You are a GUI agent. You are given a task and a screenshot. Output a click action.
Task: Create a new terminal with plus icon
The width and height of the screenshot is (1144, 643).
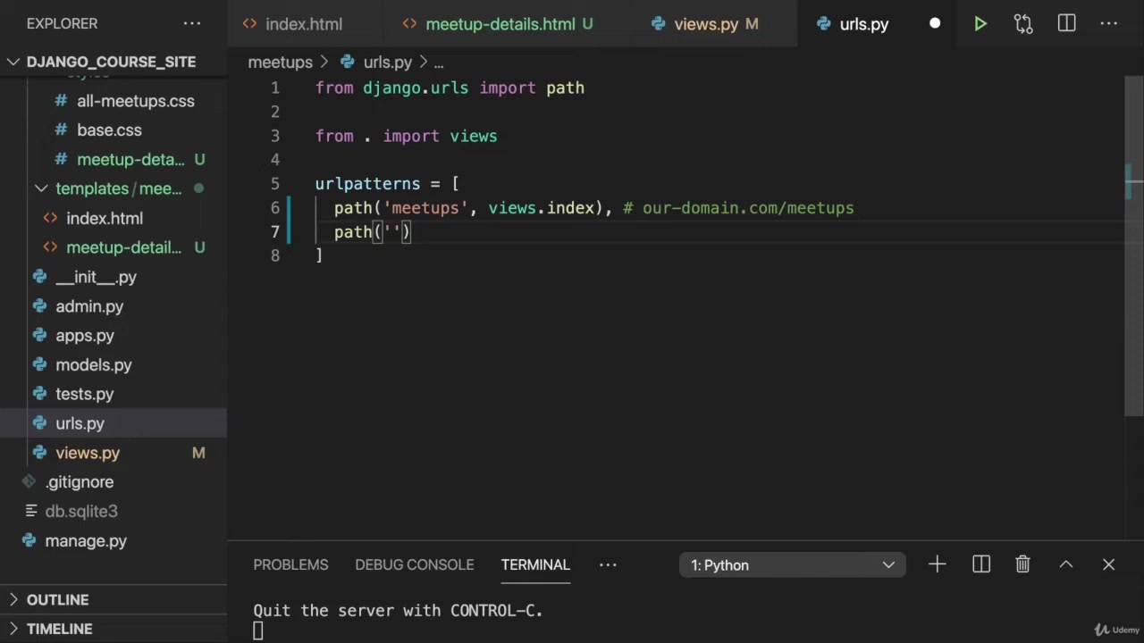point(937,564)
